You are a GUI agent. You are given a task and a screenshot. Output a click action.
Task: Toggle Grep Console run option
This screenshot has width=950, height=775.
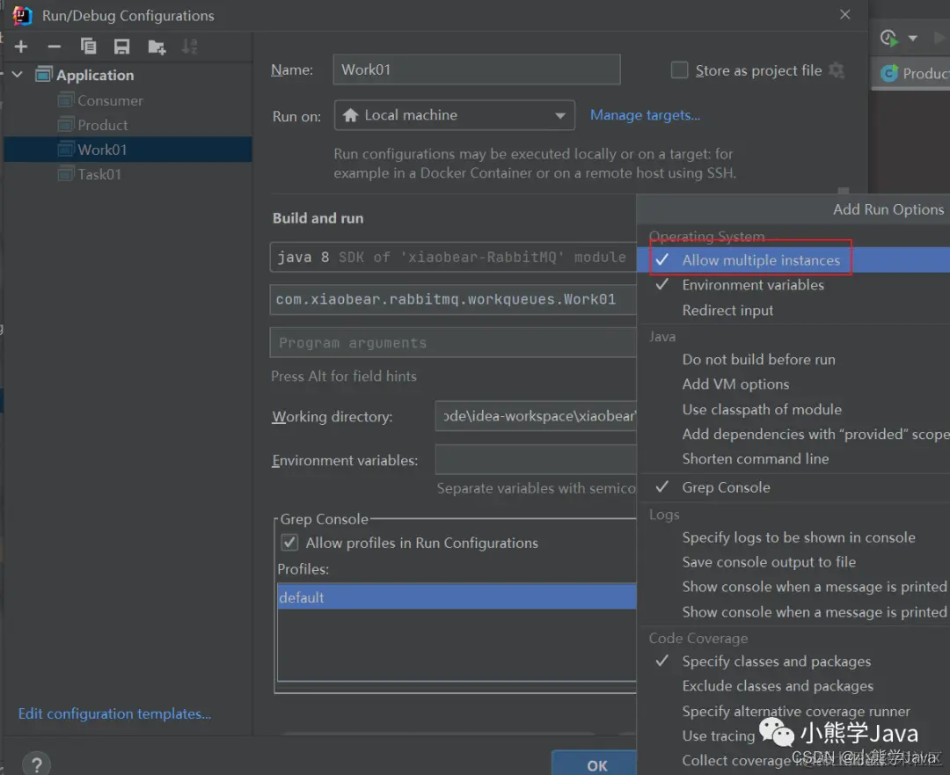point(793,487)
